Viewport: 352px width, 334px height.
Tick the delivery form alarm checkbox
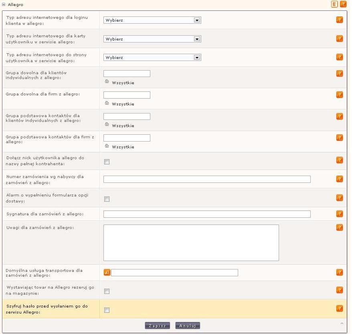(x=107, y=199)
